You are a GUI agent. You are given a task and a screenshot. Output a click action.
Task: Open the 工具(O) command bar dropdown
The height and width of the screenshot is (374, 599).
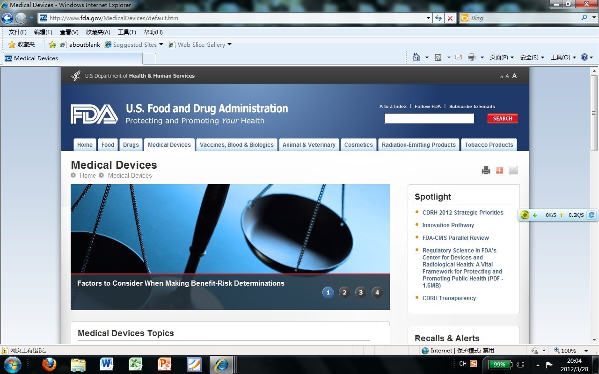(563, 57)
